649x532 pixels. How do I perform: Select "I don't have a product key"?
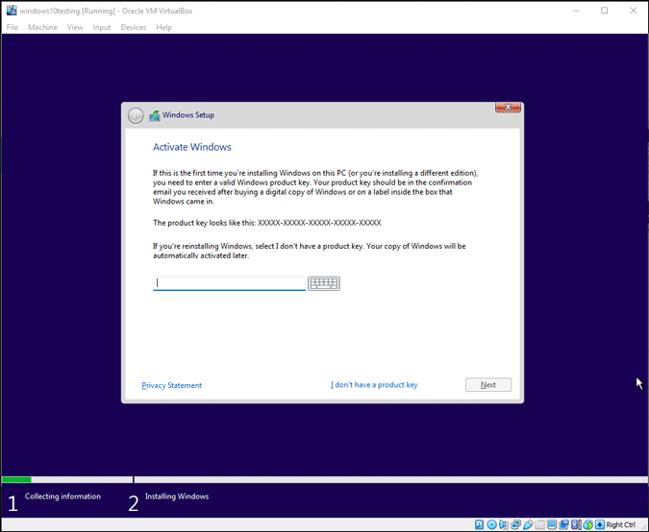pos(374,385)
